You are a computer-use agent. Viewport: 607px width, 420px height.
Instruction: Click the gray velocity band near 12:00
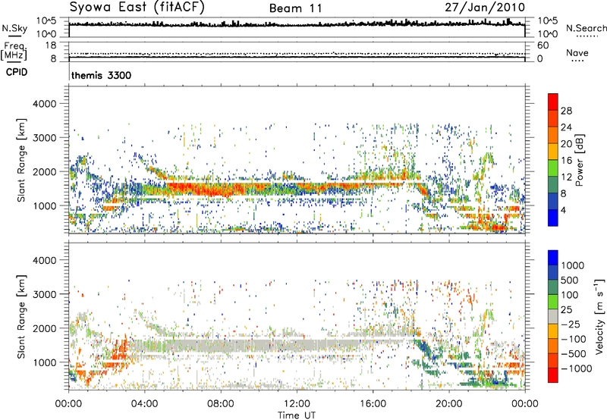[297, 345]
